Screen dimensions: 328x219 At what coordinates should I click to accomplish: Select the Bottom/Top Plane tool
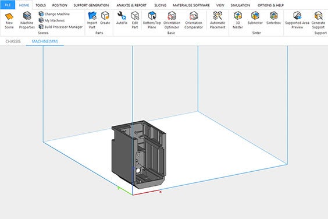[152, 20]
